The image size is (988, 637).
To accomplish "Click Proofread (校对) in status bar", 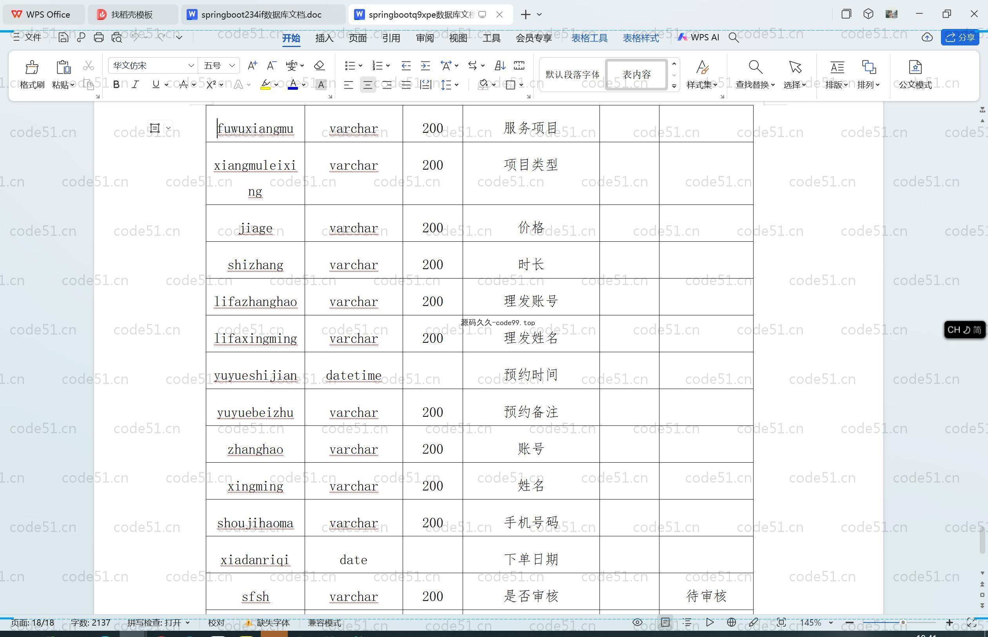I will pyautogui.click(x=216, y=623).
